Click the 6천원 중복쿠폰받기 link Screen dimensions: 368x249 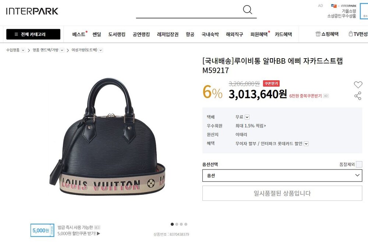point(305,96)
